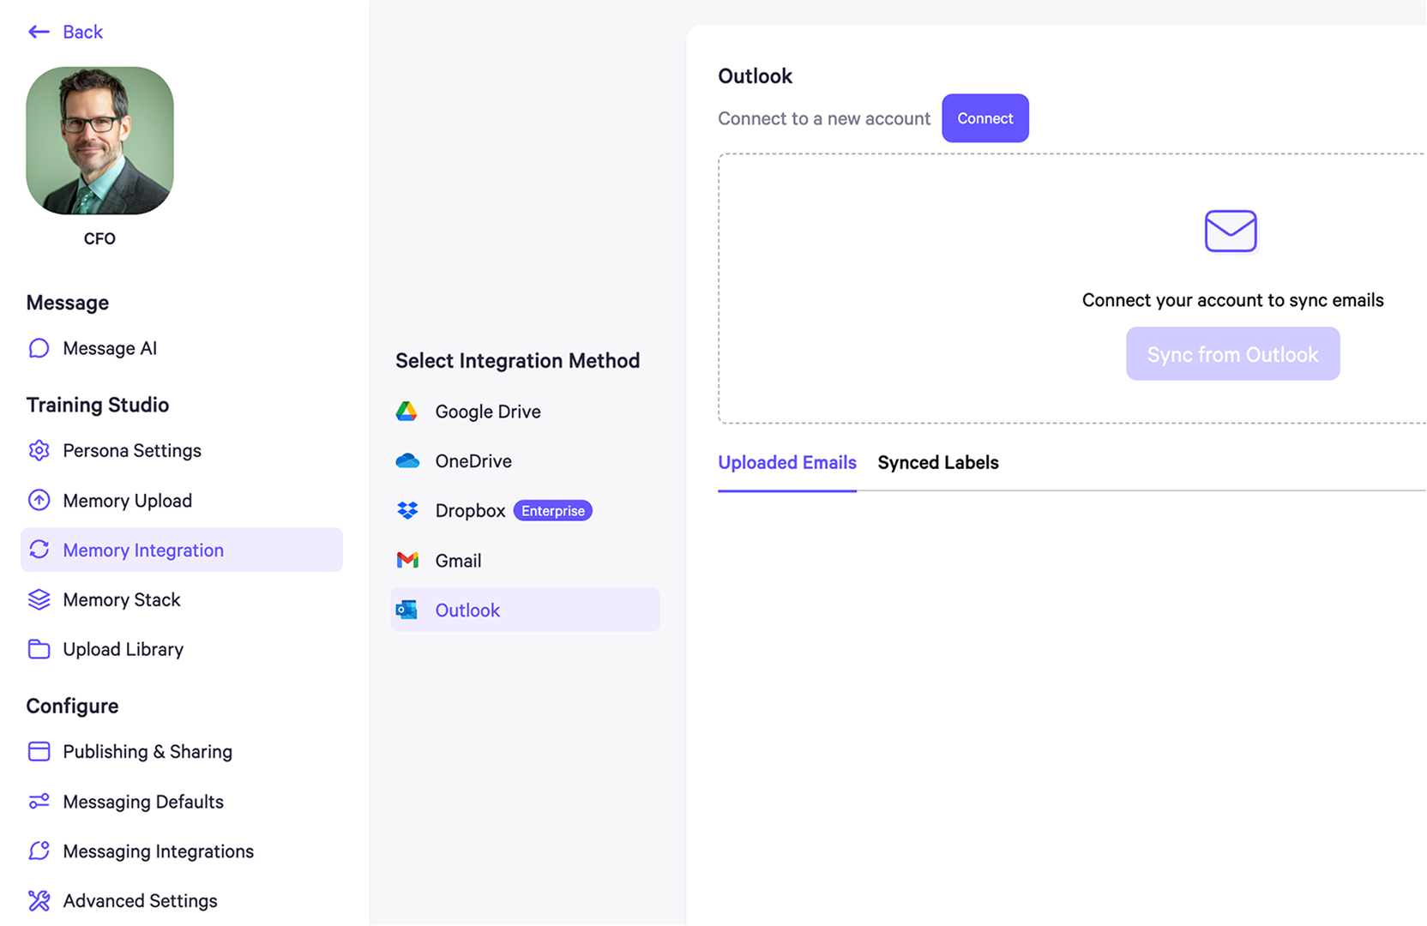1427x926 pixels.
Task: Click the Persona Settings gear icon
Action: [39, 451]
